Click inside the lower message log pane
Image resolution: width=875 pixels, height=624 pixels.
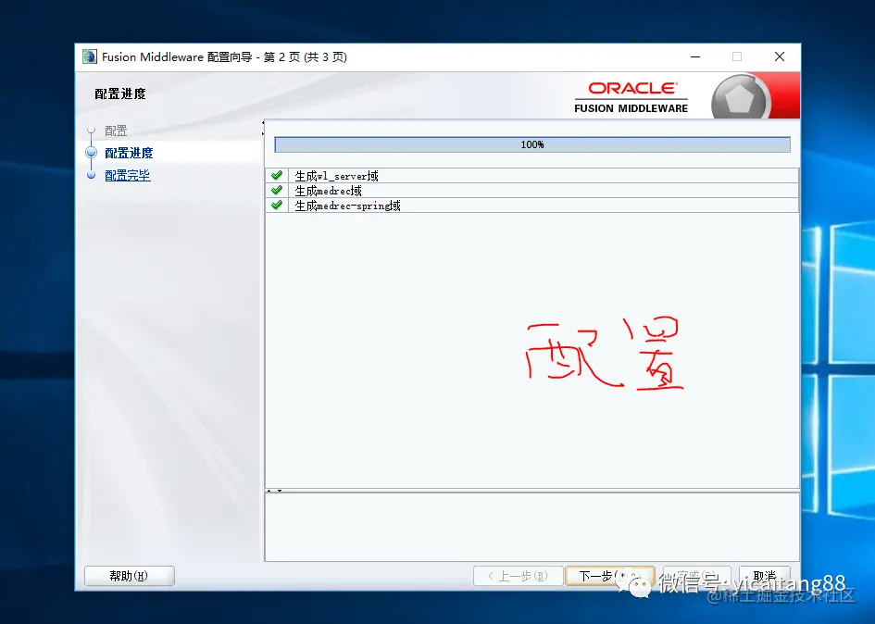[531, 527]
